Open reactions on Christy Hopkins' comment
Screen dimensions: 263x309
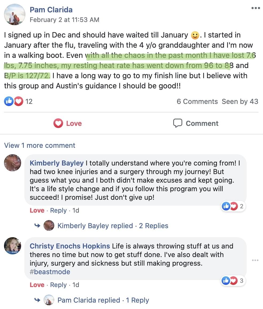pos(233,281)
